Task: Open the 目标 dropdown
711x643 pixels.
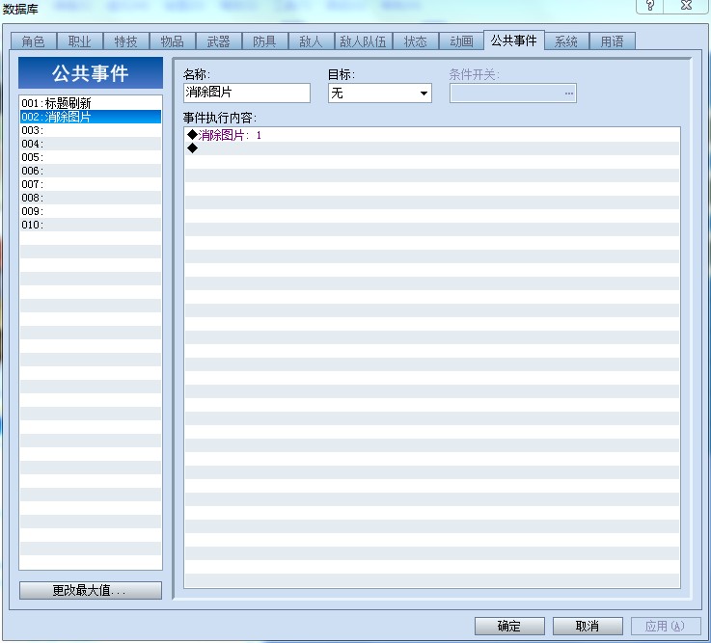Action: (379, 93)
